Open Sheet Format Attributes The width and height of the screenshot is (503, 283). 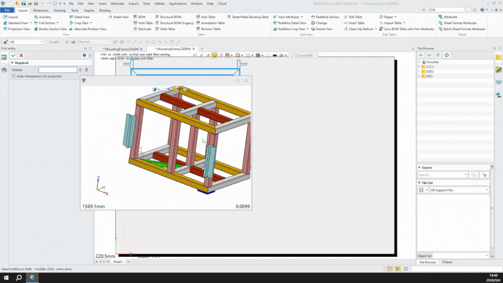(457, 23)
